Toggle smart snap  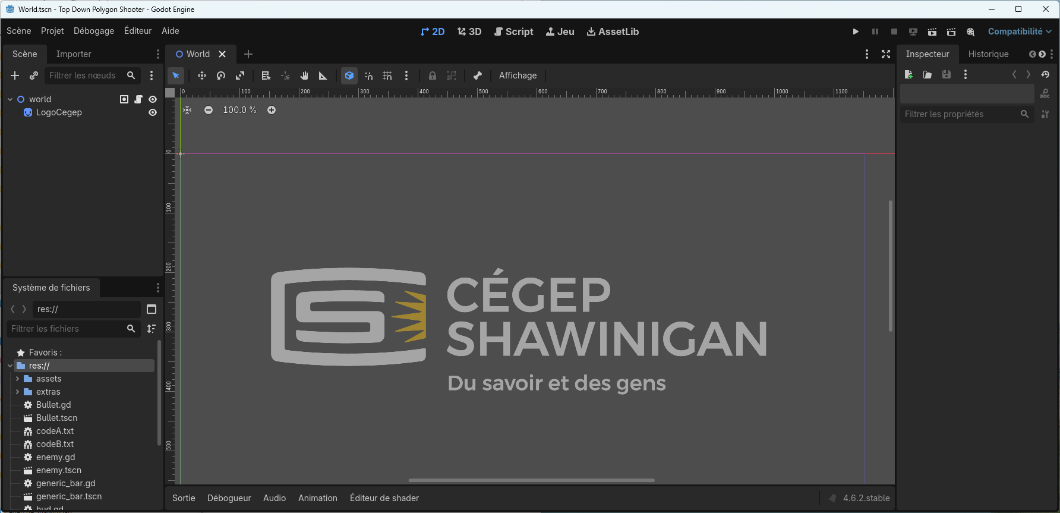coord(368,75)
